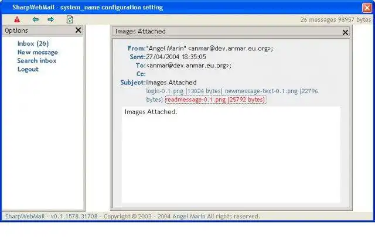Image resolution: width=375 pixels, height=243 pixels.
Task: Open Search inbox link
Action: coord(37,61)
